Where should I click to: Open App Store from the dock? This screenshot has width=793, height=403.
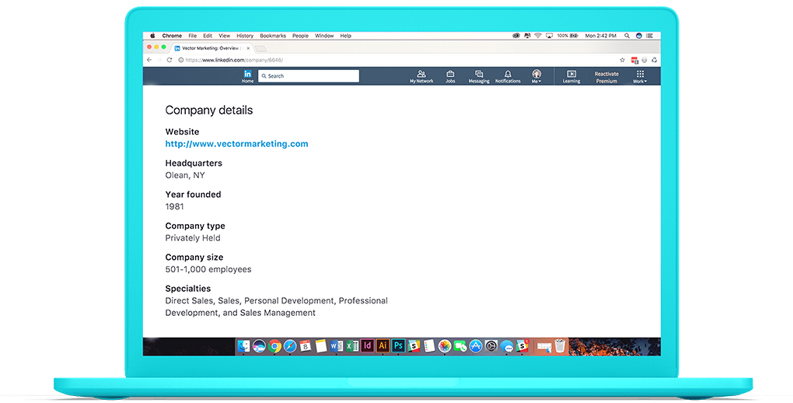pos(475,345)
